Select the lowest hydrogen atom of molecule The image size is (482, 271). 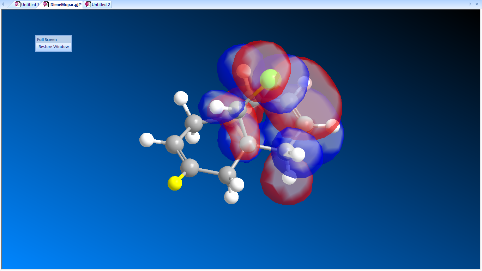pos(231,197)
